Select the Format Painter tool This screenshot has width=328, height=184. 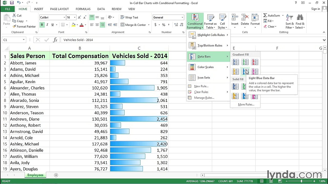[24, 27]
